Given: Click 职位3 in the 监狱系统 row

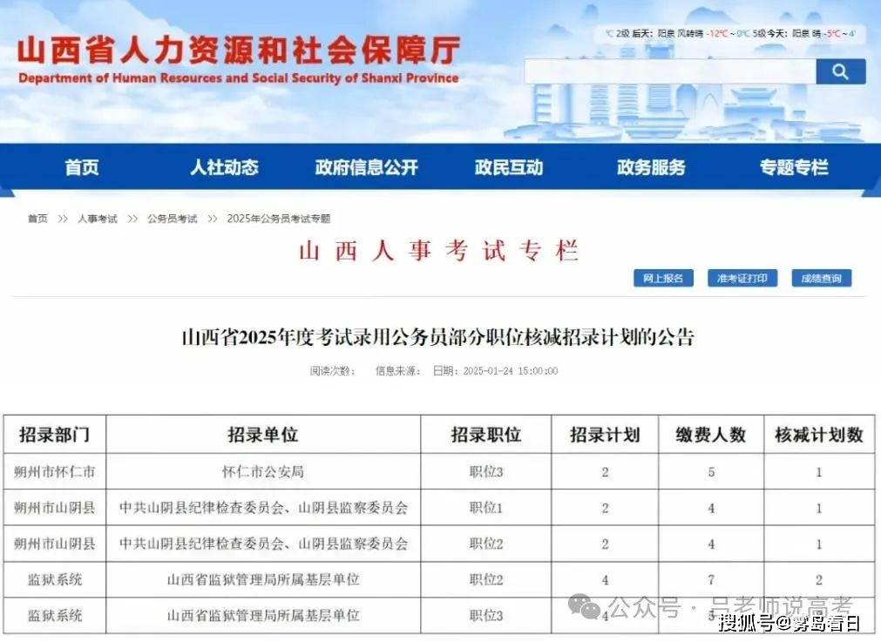Looking at the screenshot, I should pyautogui.click(x=486, y=616).
